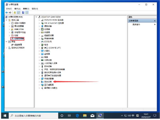Select 计算机管理(本地) root in left tree
Image resolution: width=160 pixels, height=120 pixels.
16,17
